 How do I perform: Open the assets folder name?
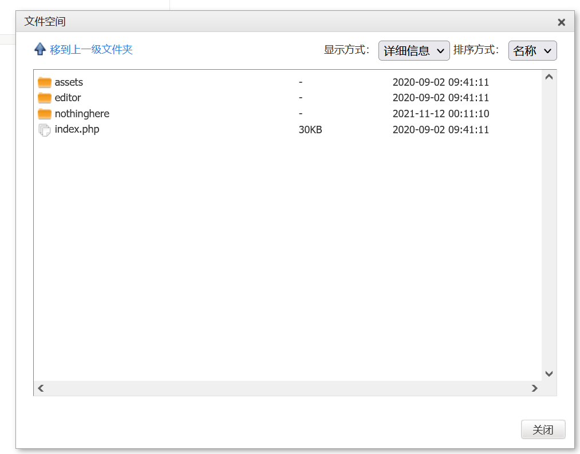69,82
